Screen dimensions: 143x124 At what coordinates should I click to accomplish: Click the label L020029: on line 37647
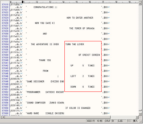click(15, 79)
